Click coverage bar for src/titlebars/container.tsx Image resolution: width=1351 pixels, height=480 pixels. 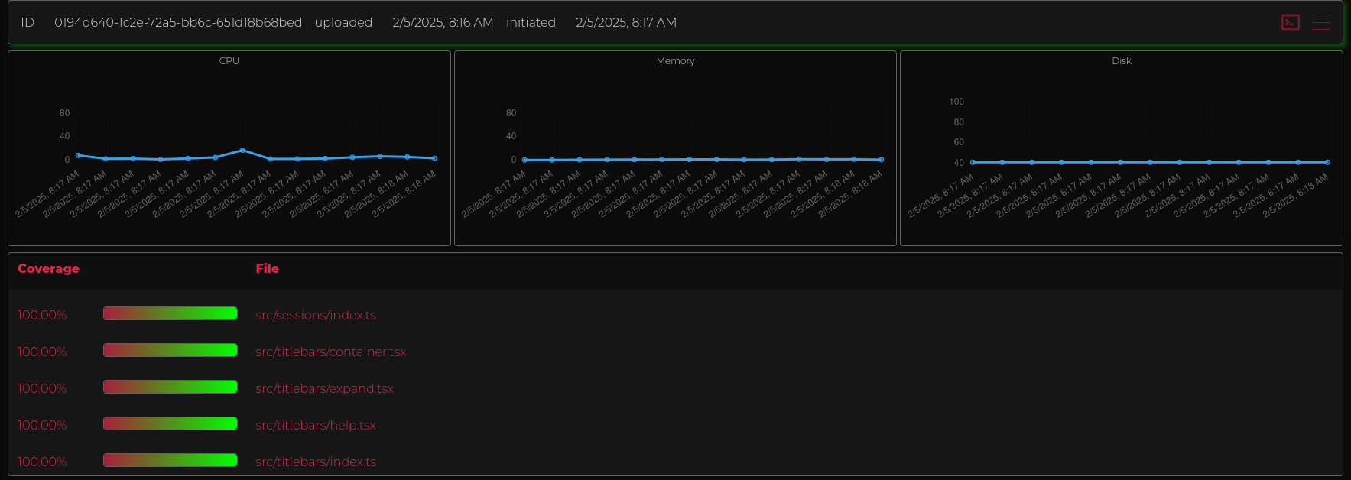(x=170, y=350)
